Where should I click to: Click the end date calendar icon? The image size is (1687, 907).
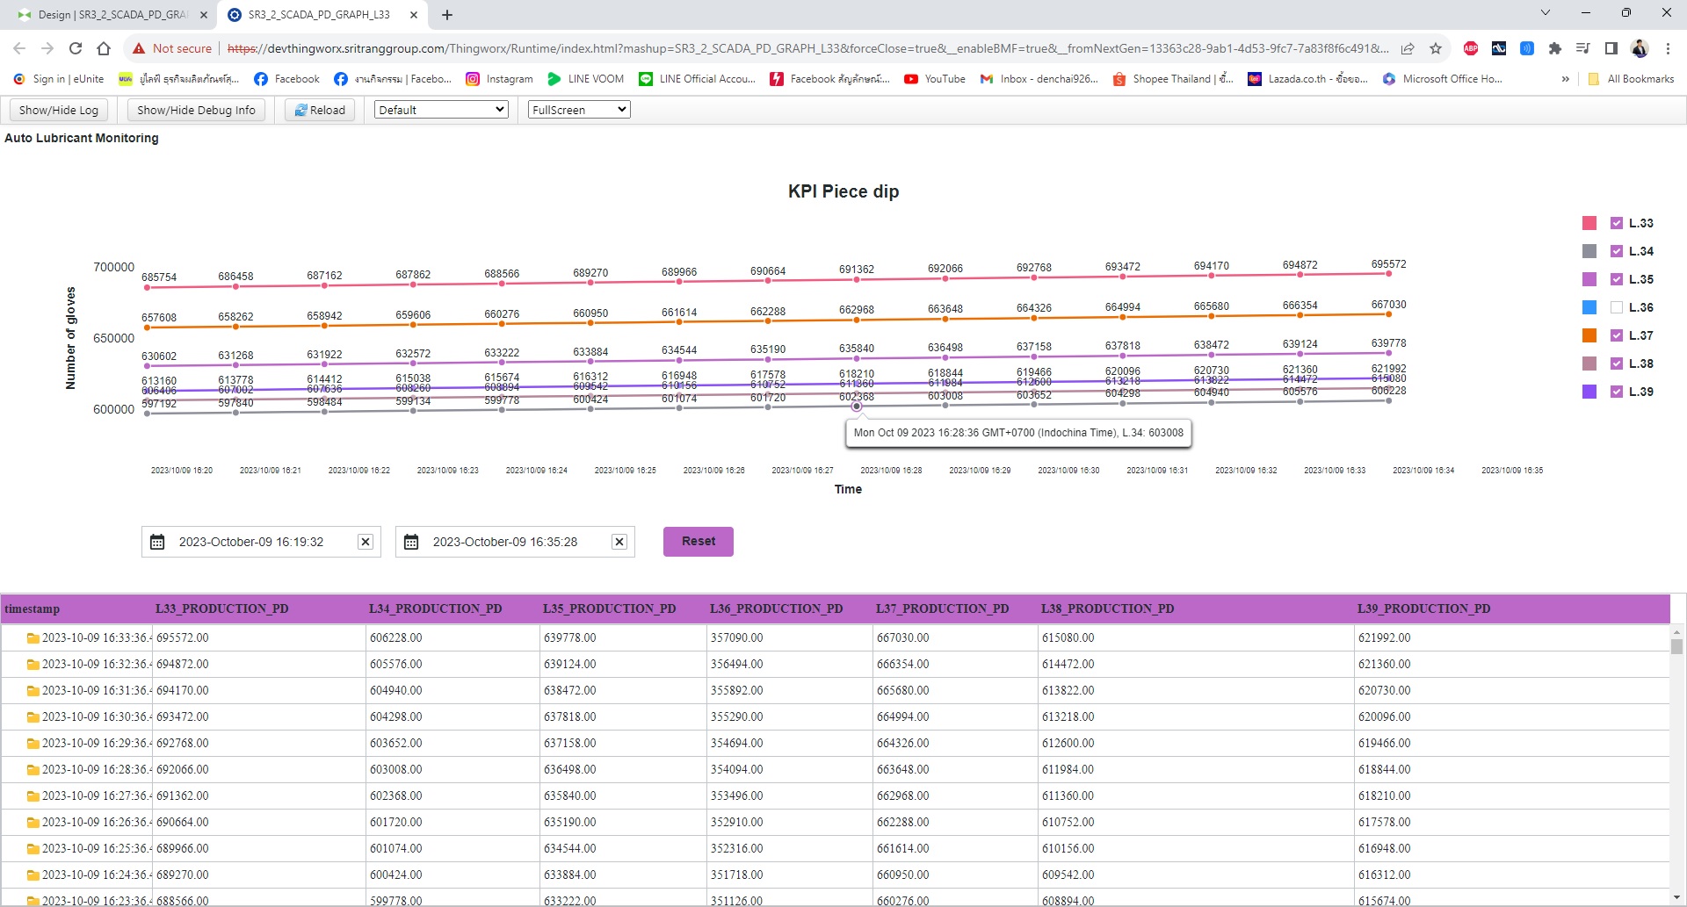pos(411,542)
